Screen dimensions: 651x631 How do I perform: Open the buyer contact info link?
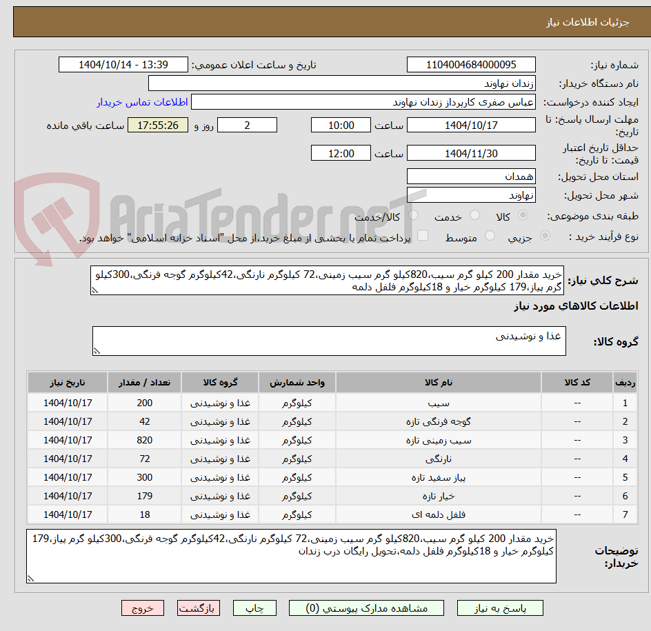pyautogui.click(x=142, y=102)
